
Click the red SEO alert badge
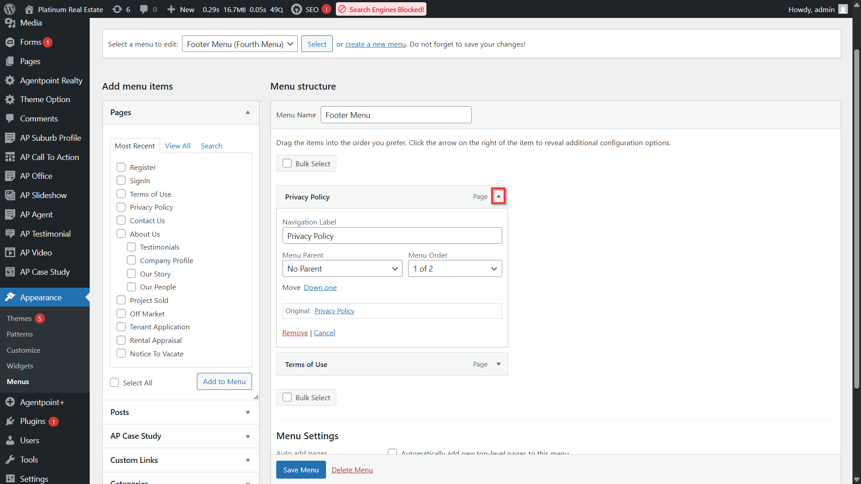(326, 9)
